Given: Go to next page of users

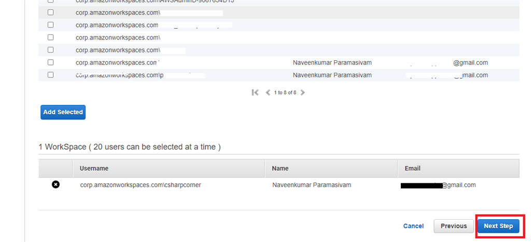Looking at the screenshot, I should (303, 92).
